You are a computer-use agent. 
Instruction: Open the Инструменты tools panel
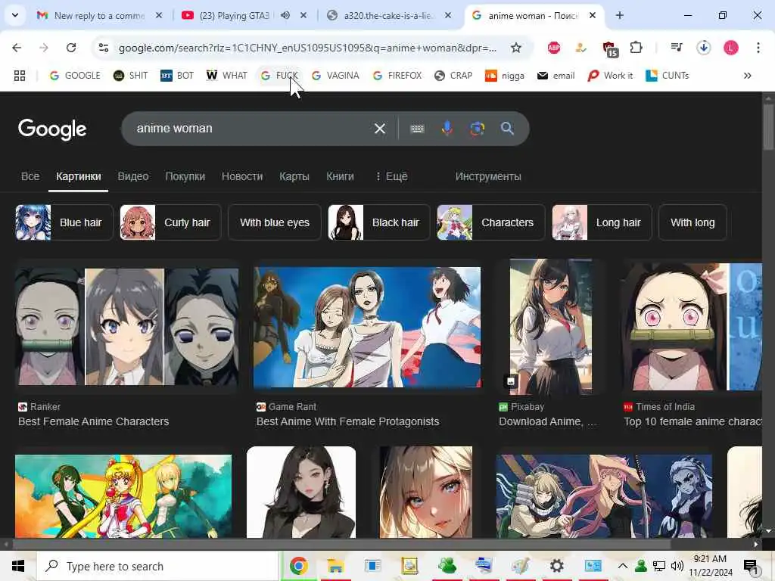(x=488, y=176)
